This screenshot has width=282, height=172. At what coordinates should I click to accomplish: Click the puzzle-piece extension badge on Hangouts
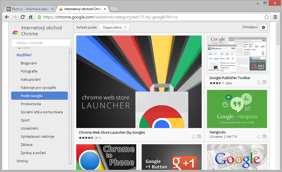(x=264, y=136)
